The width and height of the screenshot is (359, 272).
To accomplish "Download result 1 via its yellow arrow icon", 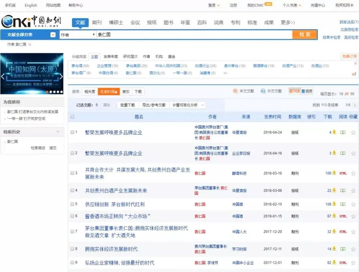I will click(334, 132).
